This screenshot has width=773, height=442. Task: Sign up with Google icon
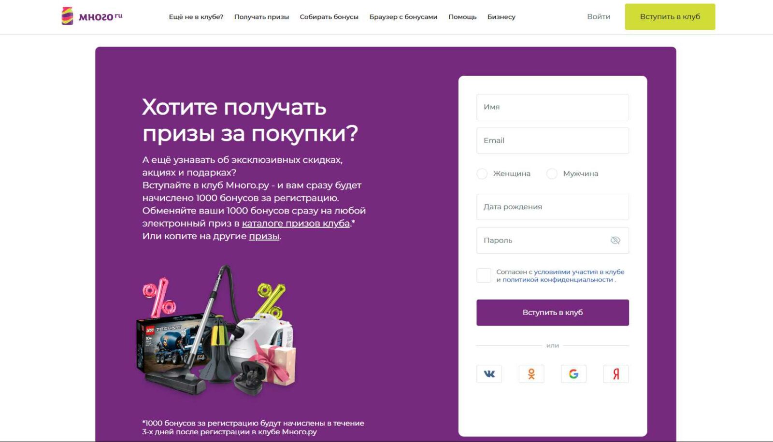coord(573,374)
